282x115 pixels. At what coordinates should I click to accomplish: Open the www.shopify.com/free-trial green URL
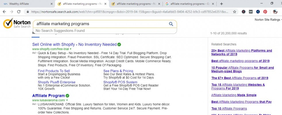click(x=50, y=49)
